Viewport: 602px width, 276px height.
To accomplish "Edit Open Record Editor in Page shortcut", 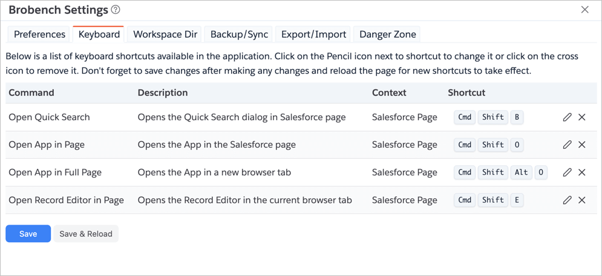I will point(567,200).
